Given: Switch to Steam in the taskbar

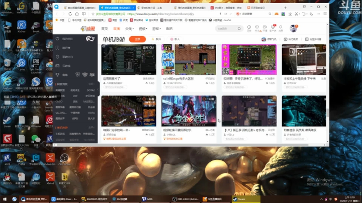Looking at the screenshot, I should coord(246,199).
